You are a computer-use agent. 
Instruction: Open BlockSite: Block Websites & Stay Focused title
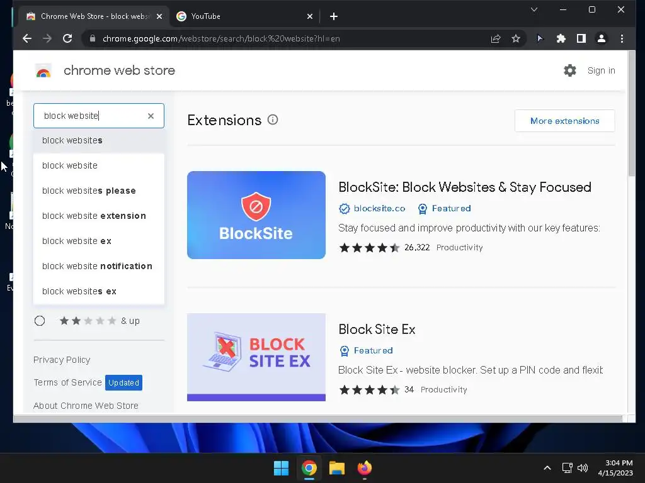pos(465,187)
